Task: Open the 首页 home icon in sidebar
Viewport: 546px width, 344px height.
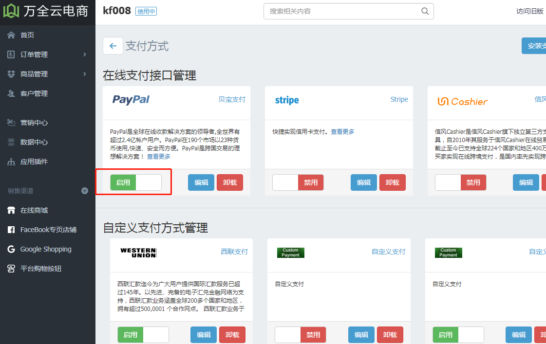Action: (x=11, y=35)
